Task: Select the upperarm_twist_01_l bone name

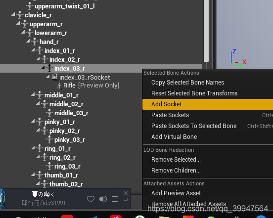Action: click(x=65, y=6)
